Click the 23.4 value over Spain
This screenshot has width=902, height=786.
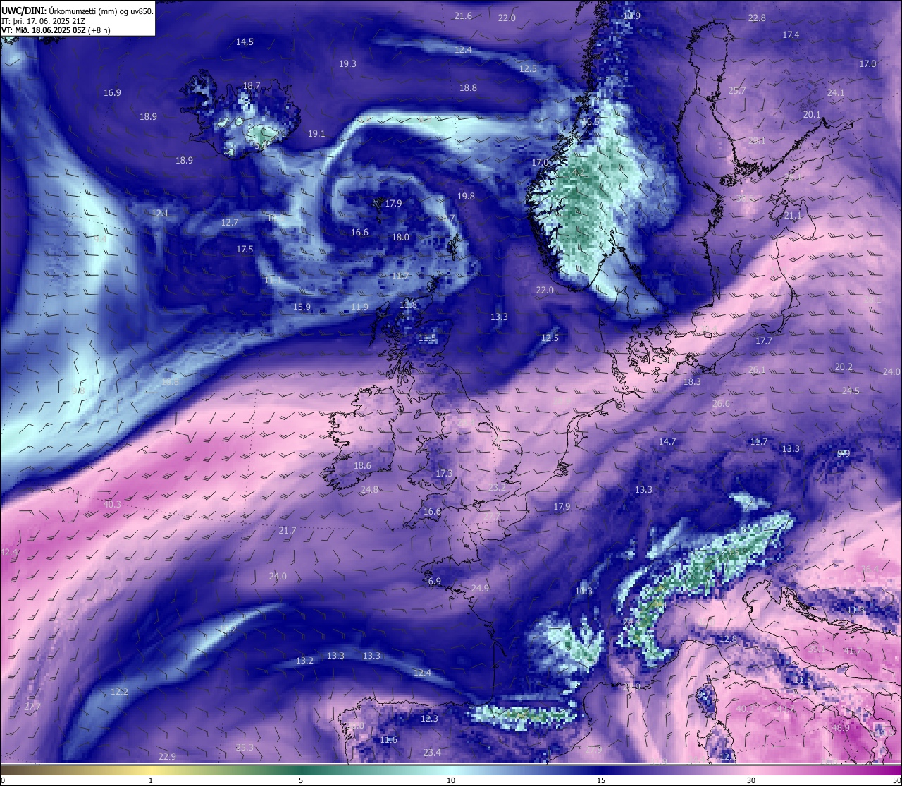pyautogui.click(x=432, y=752)
